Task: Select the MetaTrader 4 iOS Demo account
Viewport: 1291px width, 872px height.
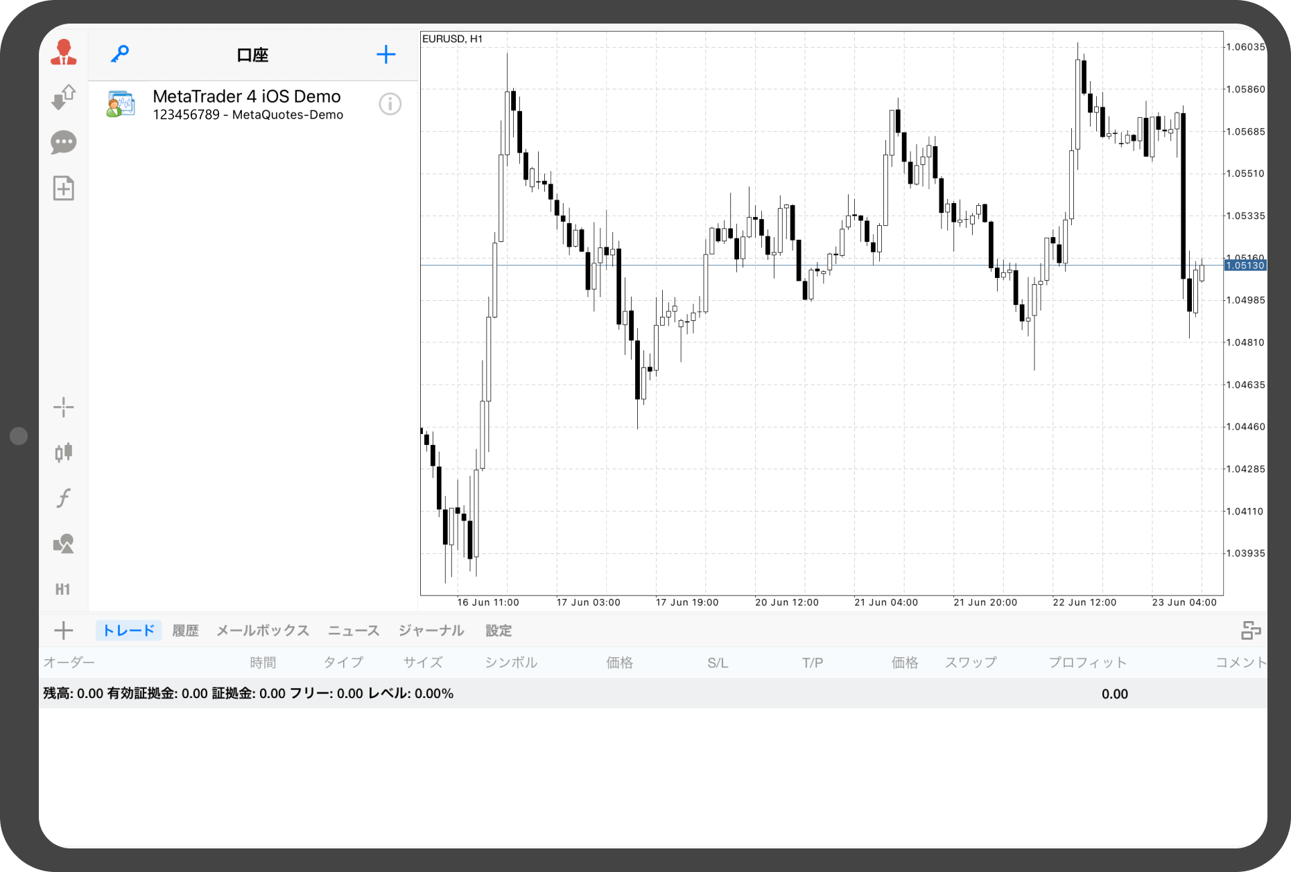Action: click(246, 104)
